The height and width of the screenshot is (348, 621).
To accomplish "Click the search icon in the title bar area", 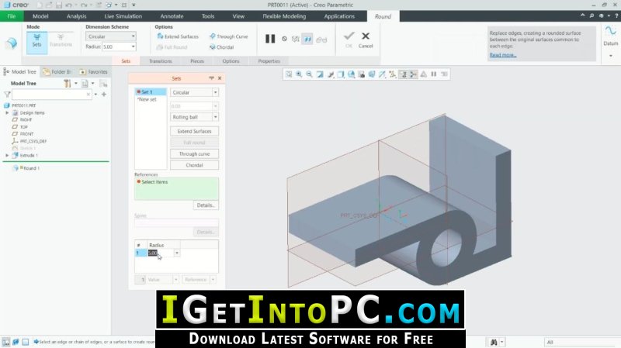I will pos(592,16).
